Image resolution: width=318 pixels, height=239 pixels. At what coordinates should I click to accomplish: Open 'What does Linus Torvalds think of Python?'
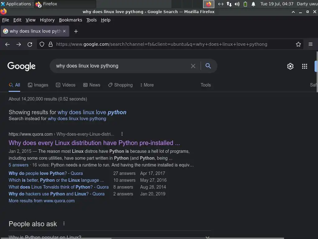(x=59, y=187)
